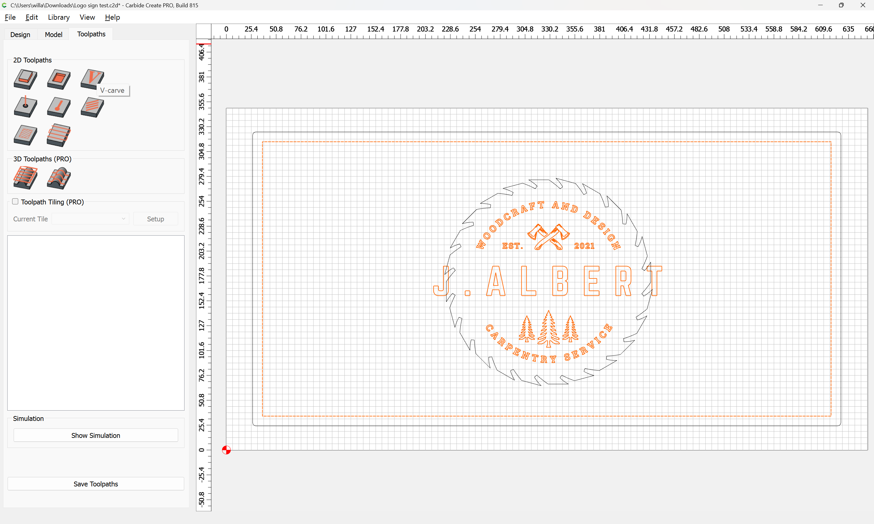Image resolution: width=874 pixels, height=524 pixels.
Task: Open the View menu
Action: (x=87, y=17)
